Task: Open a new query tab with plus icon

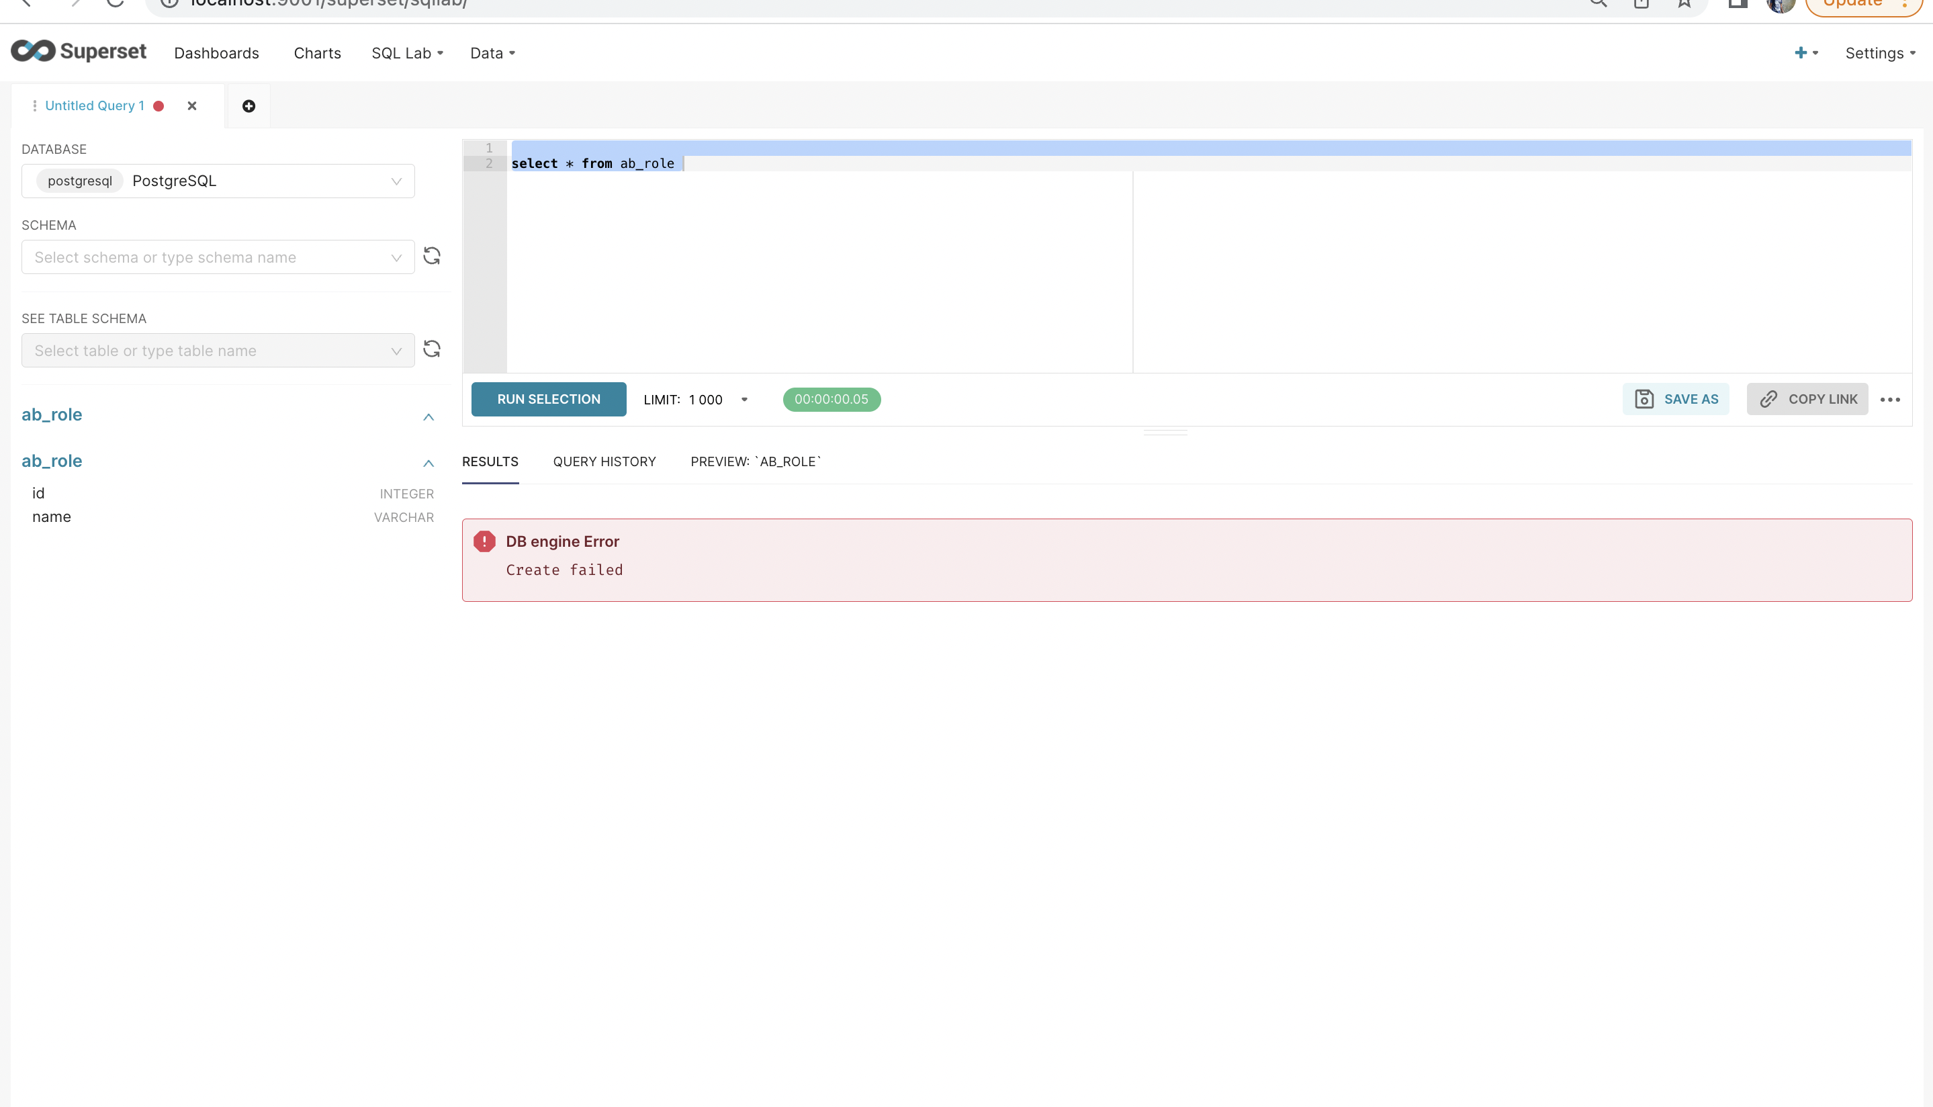Action: tap(249, 105)
